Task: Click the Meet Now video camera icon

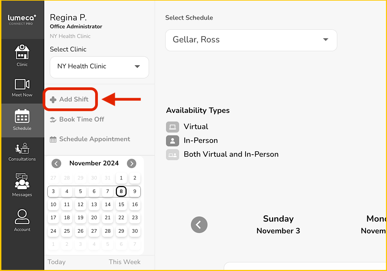Action: coord(22,84)
